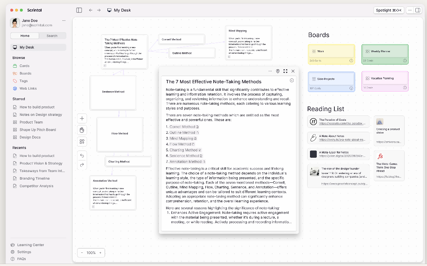427x266 pixels.
Task: Open The Paradox of Goals reading link
Action: click(x=338, y=121)
